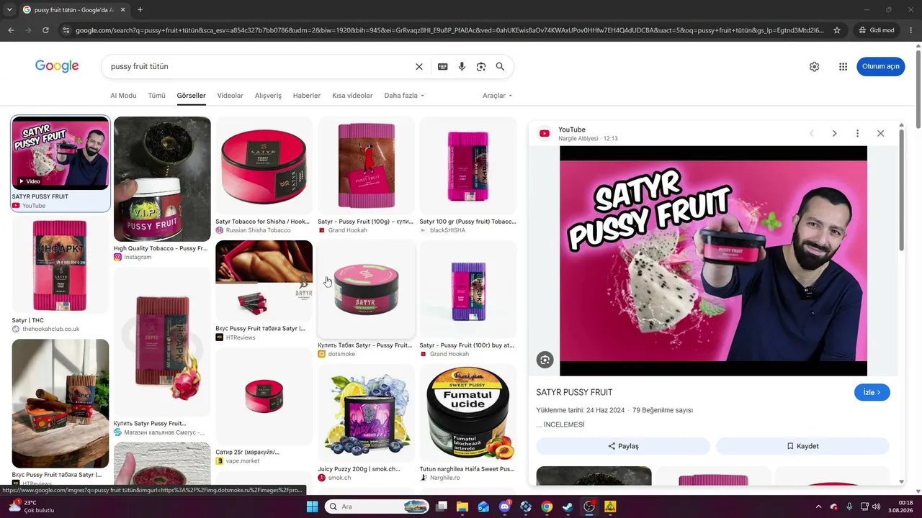
Task: Select the 'Görseller' tab
Action: tap(192, 96)
